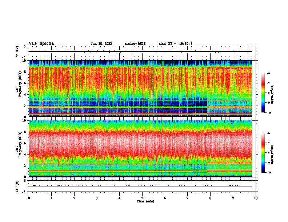Image resolution: width=288 pixels, height=222 pixels.
Task: Click the "8" kHz tick of ch.1 spectrogram
Action: (25, 72)
